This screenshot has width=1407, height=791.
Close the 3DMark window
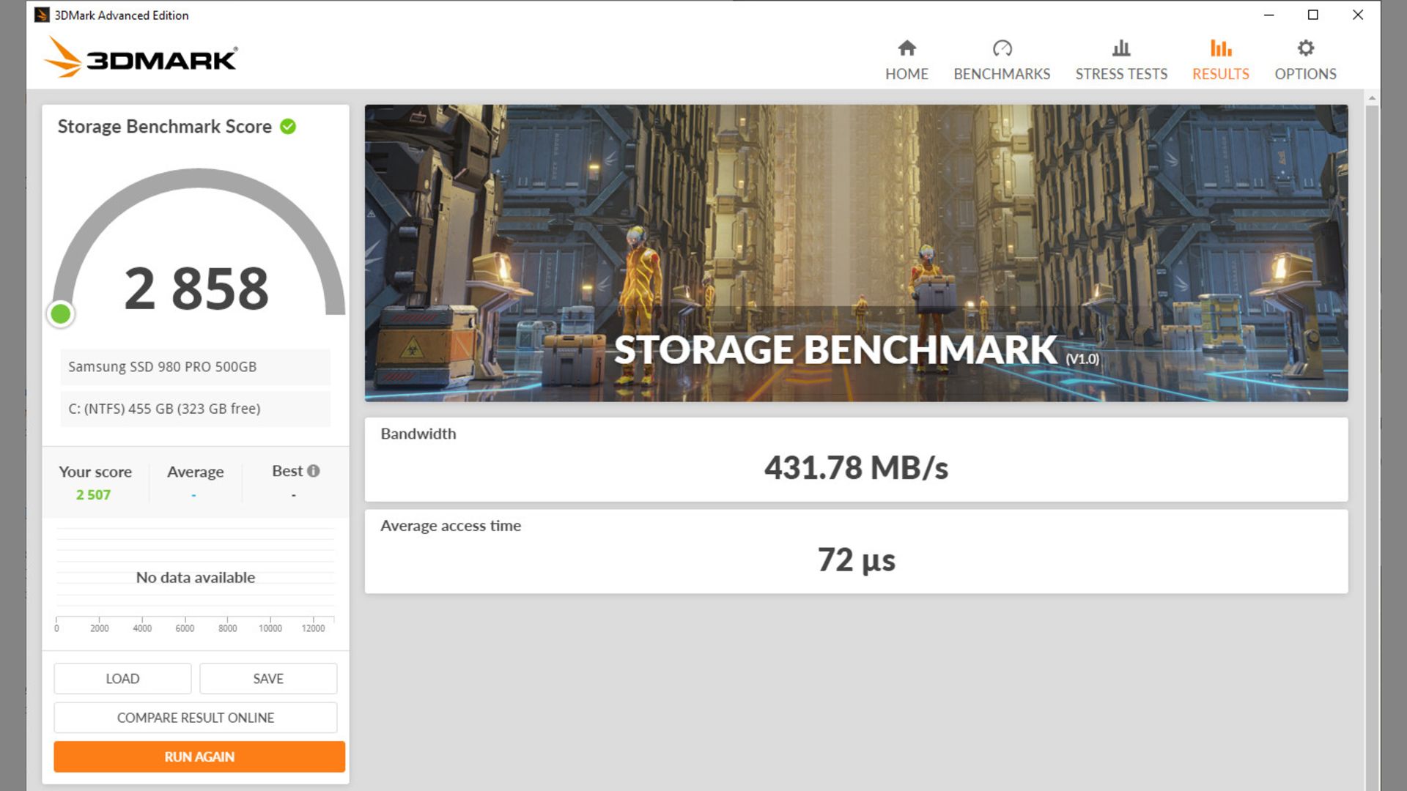(1358, 15)
